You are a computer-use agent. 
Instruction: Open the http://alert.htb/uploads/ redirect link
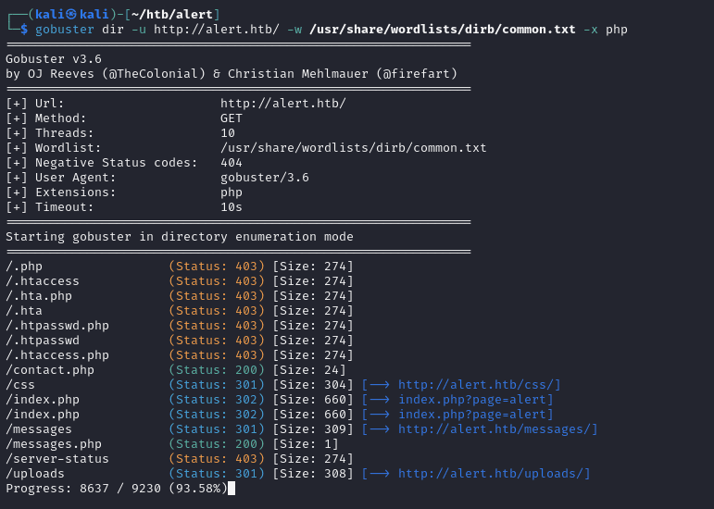point(494,474)
